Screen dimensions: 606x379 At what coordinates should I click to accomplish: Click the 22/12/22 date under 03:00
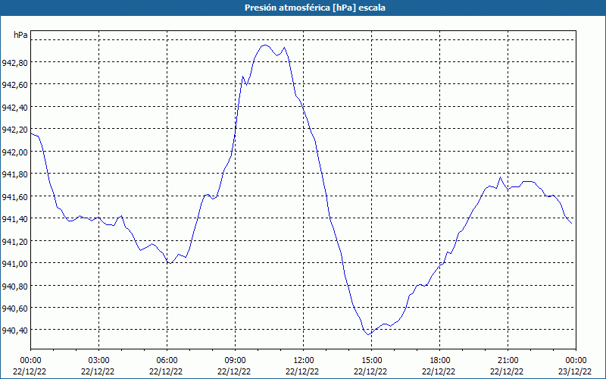click(98, 371)
